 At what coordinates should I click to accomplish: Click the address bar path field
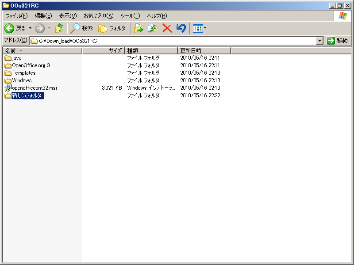pos(173,41)
